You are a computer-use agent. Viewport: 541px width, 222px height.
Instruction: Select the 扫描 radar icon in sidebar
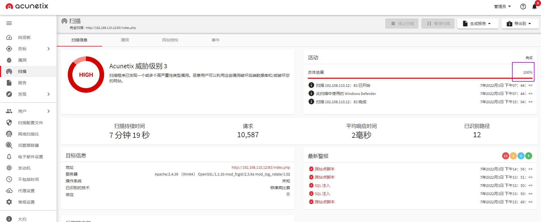point(9,71)
